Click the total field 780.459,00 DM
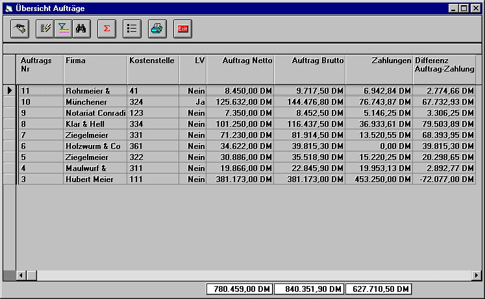Viewport: 485px width, 299px height. click(x=240, y=289)
